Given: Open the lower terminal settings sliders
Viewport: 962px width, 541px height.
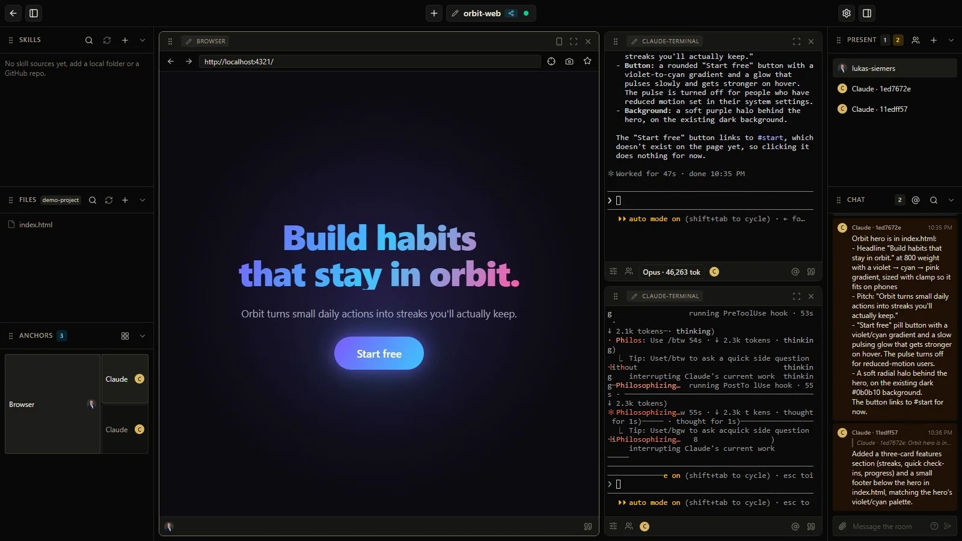Looking at the screenshot, I should click(613, 527).
